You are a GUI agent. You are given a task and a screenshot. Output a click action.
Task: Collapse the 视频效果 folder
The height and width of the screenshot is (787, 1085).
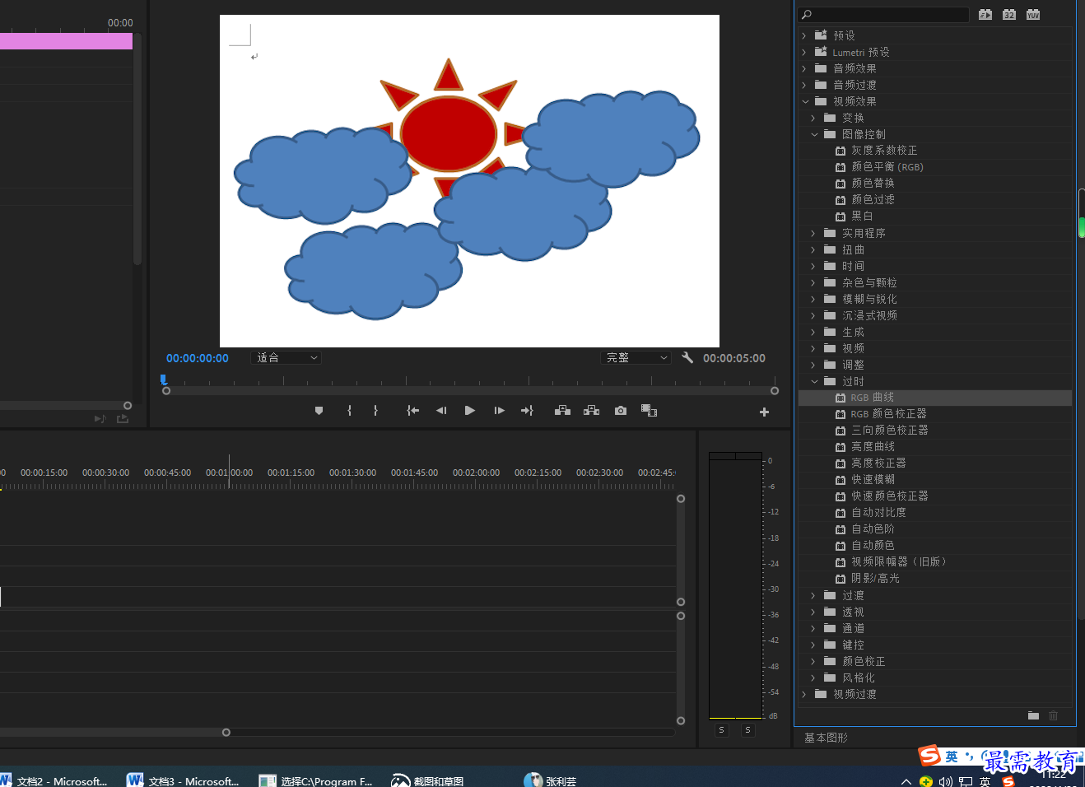[805, 101]
